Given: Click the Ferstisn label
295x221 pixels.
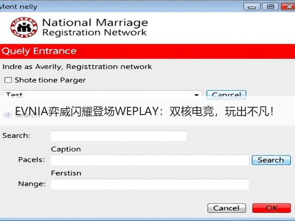Looking at the screenshot, I should pyautogui.click(x=66, y=173).
